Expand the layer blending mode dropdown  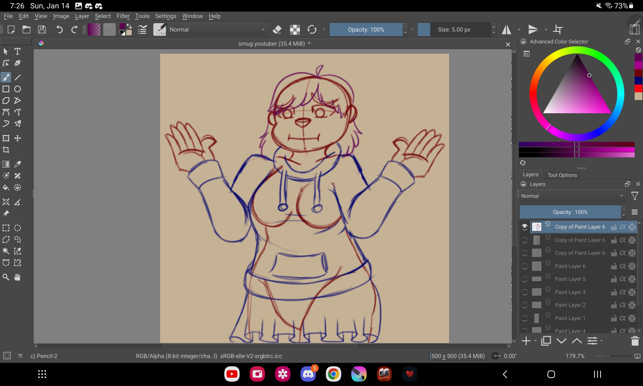(x=572, y=196)
